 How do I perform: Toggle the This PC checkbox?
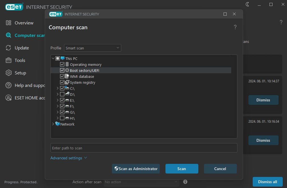[x=58, y=58]
